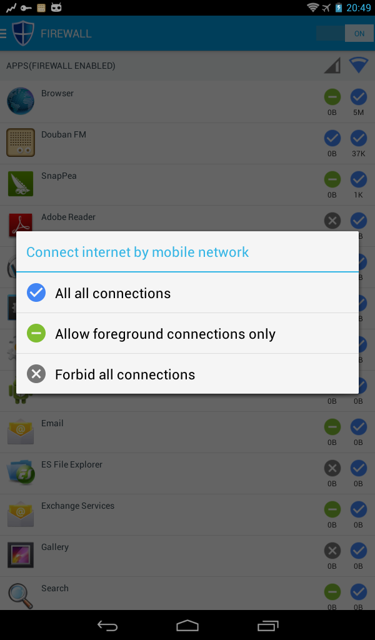Tap the Browser globe app icon
Screen dimensions: 375x640
click(x=21, y=101)
